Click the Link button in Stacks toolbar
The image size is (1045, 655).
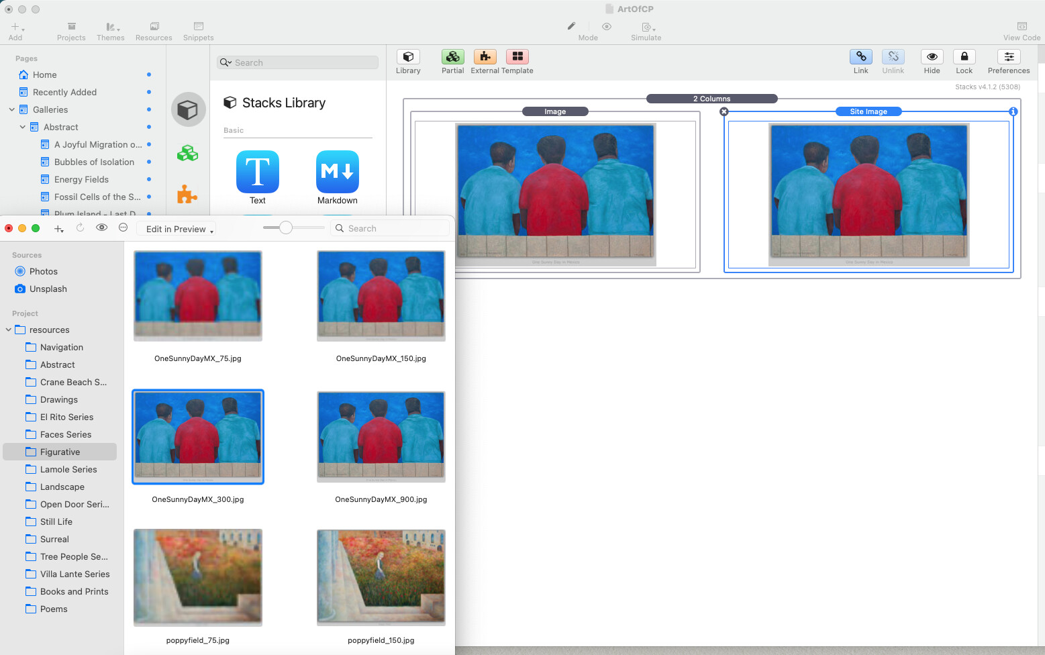pos(860,57)
